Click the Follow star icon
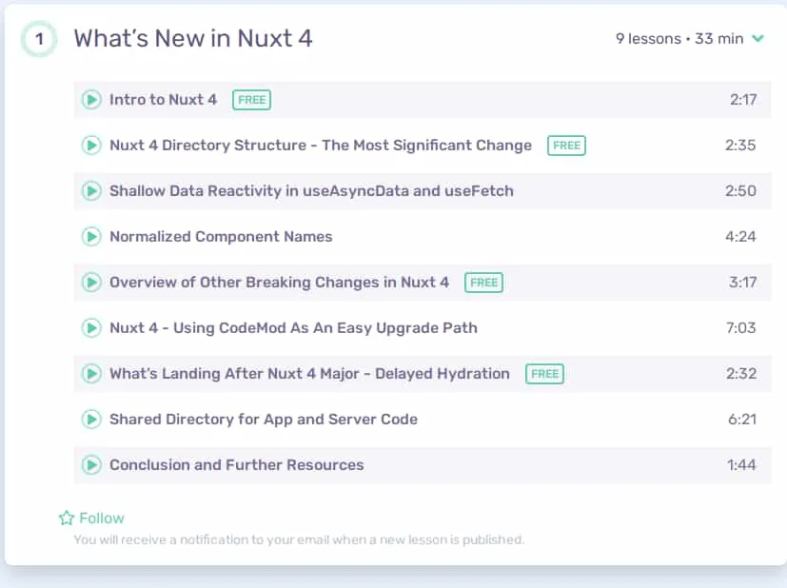The height and width of the screenshot is (588, 787). click(x=67, y=518)
